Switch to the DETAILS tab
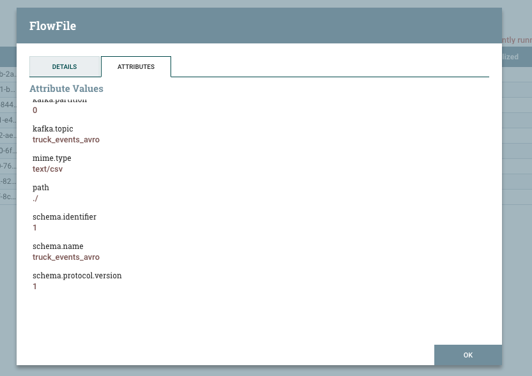This screenshot has width=532, height=376. 65,66
